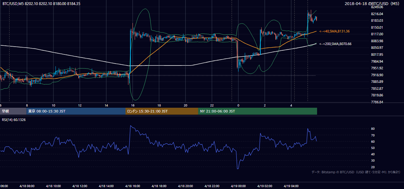Click the BTC/USD,M5 price header text
This screenshot has height=189, width=404.
point(41,3)
